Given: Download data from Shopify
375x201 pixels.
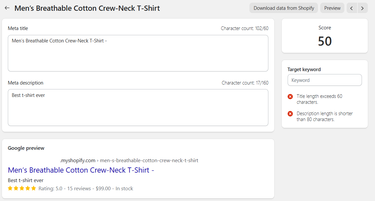Looking at the screenshot, I should [284, 8].
